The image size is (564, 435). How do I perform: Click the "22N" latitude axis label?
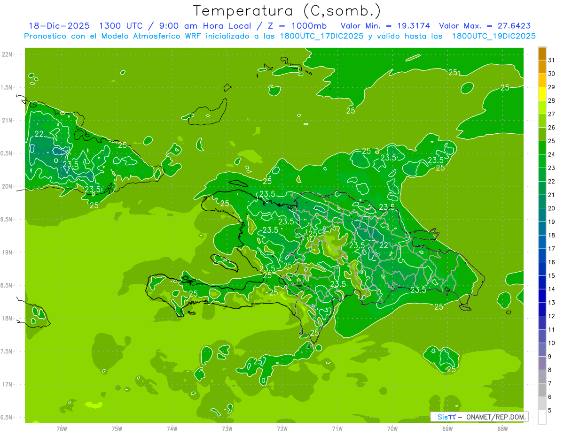(8, 54)
